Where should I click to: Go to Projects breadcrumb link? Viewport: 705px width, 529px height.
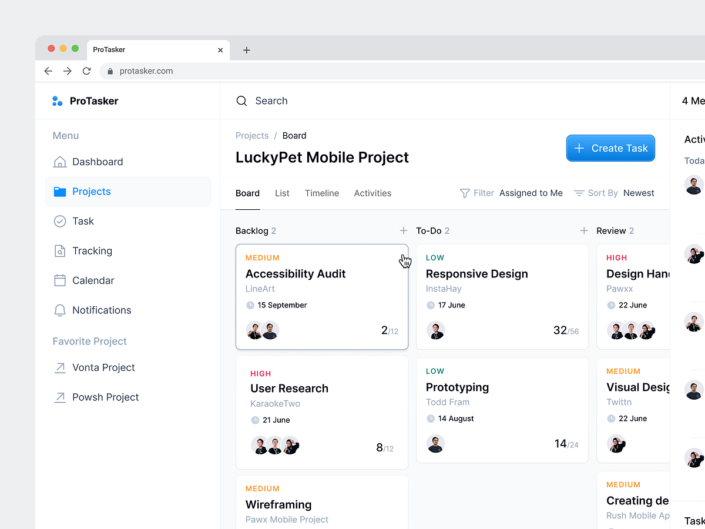251,136
